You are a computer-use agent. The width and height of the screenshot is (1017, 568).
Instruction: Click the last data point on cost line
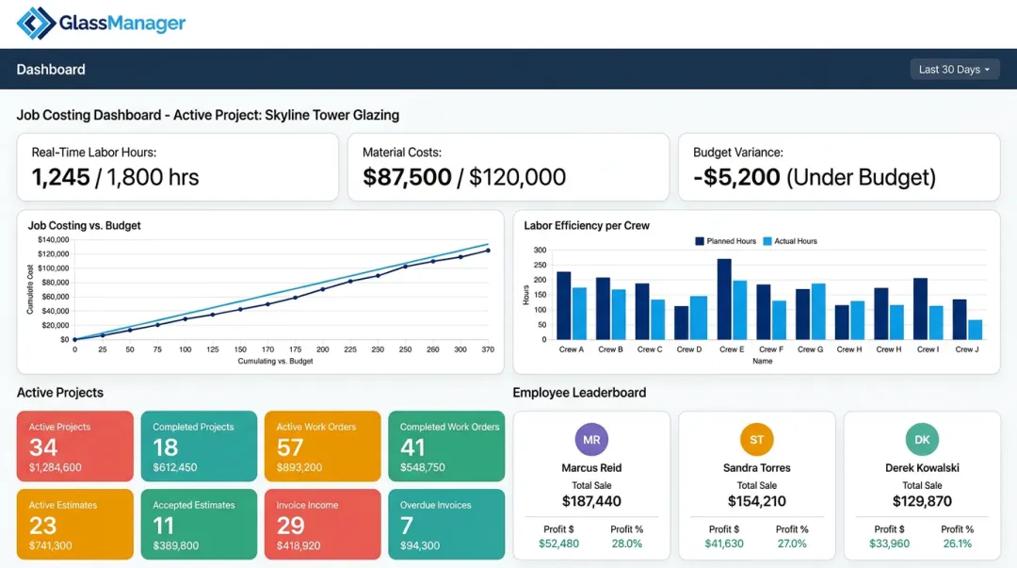click(488, 251)
